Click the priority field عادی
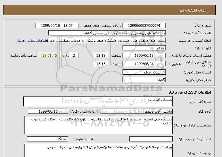 pos(144,48)
